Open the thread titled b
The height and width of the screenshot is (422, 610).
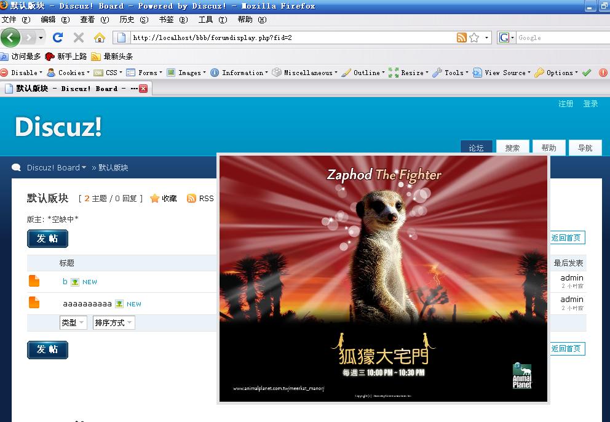pos(65,282)
